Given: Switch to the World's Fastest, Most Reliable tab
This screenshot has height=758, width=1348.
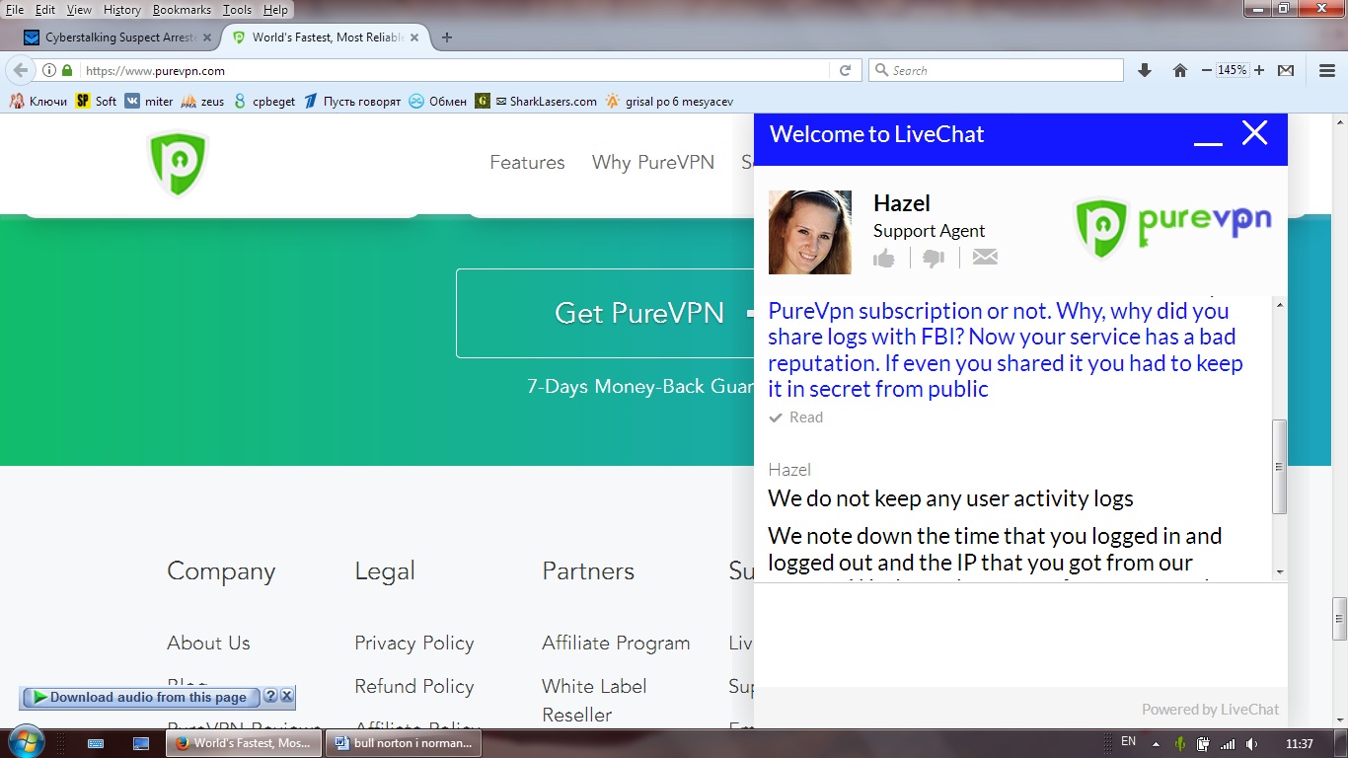Looking at the screenshot, I should click(327, 38).
